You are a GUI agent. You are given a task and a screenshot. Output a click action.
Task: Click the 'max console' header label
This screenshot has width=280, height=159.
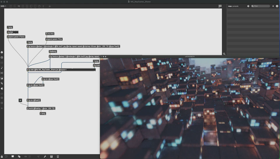[x=233, y=6]
